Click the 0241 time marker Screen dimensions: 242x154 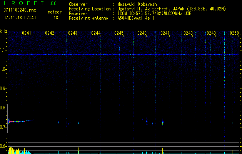pos(27,33)
